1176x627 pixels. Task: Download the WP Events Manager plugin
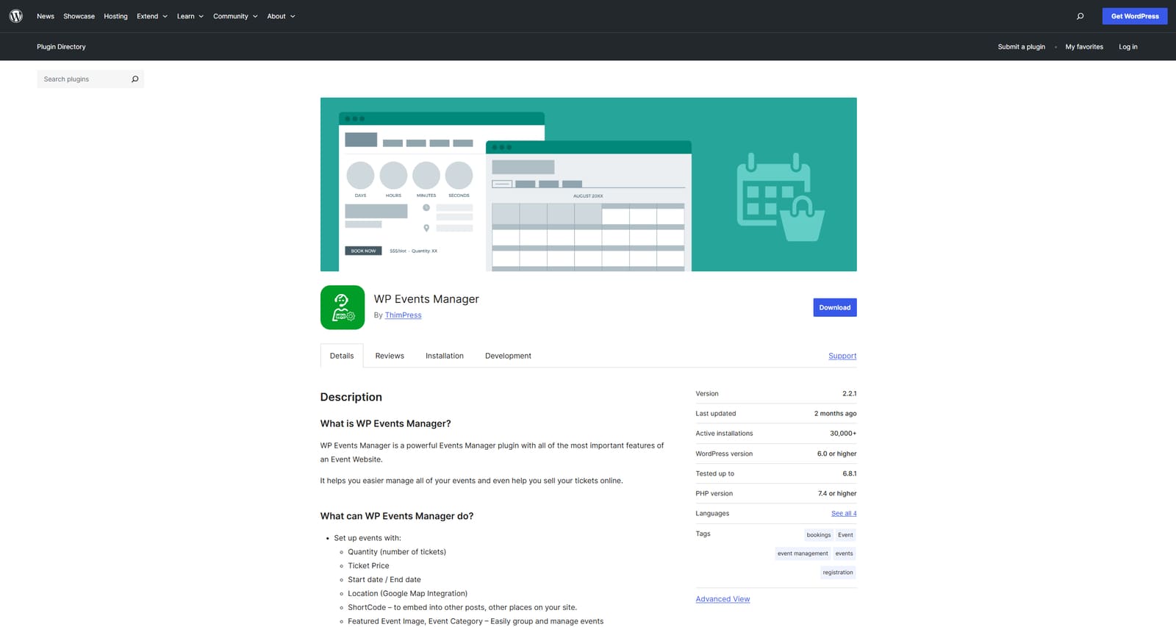[835, 307]
